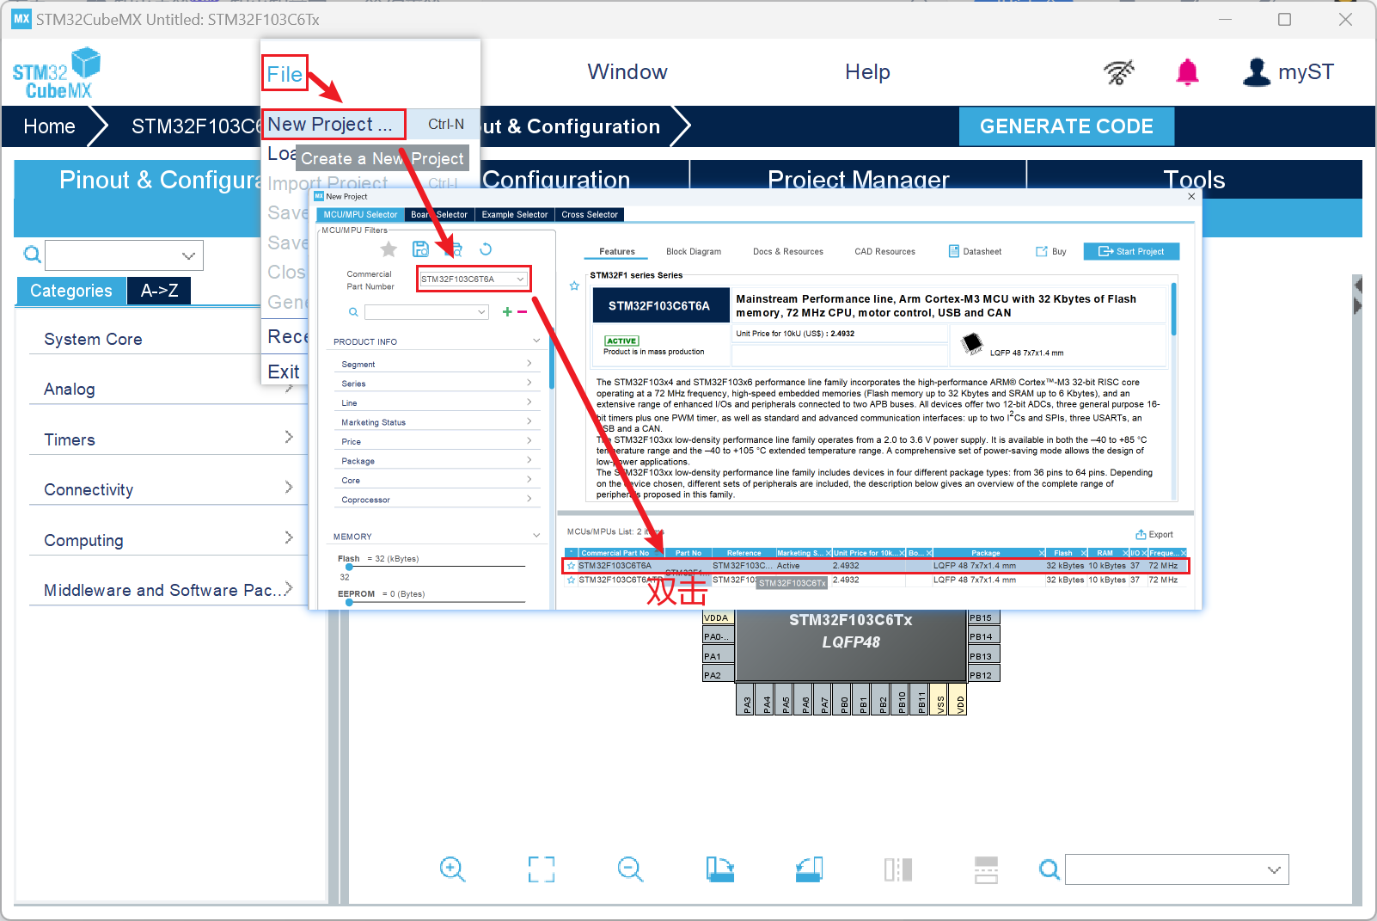Open the Block Diagram tab
Viewport: 1377px width, 921px height.
[694, 252]
